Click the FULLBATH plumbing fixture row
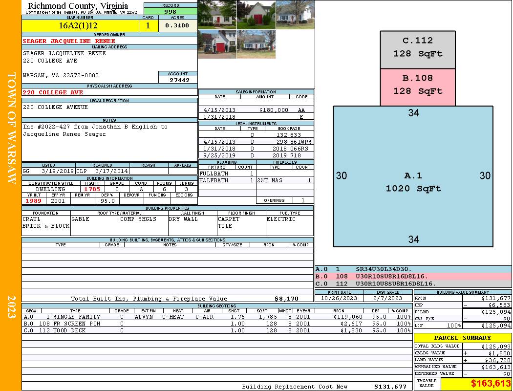 coord(227,174)
